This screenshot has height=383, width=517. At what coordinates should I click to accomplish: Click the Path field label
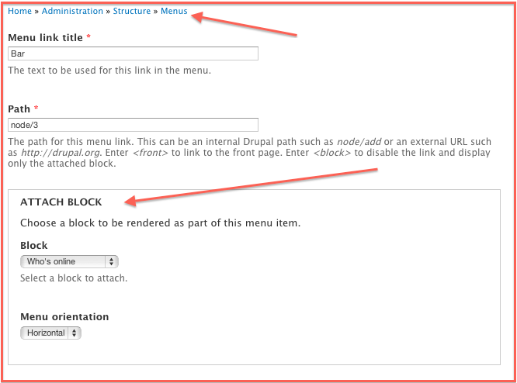[x=19, y=109]
